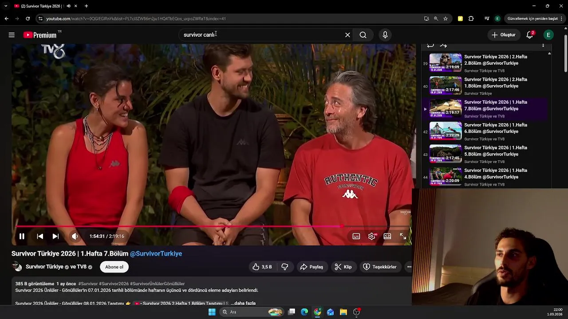Viewport: 568px width, 319px height.
Task: Open the playlist three-dot options menu
Action: point(543,45)
